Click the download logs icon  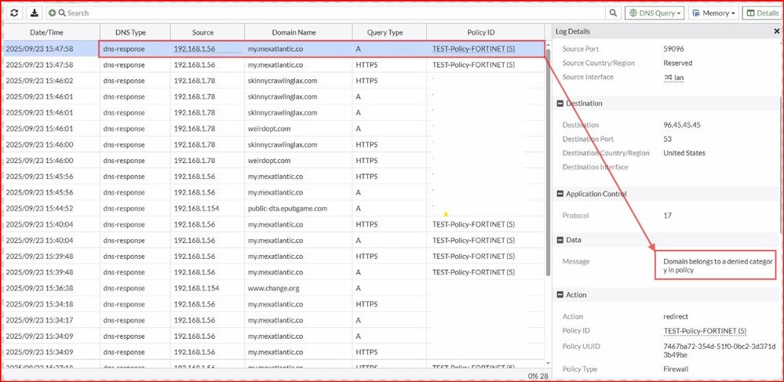point(34,13)
